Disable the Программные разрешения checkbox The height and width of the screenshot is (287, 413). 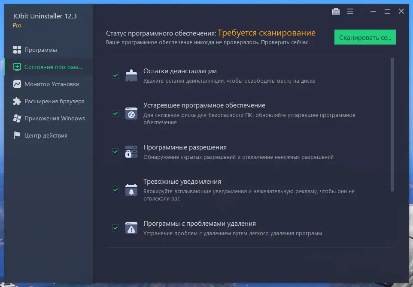point(115,152)
